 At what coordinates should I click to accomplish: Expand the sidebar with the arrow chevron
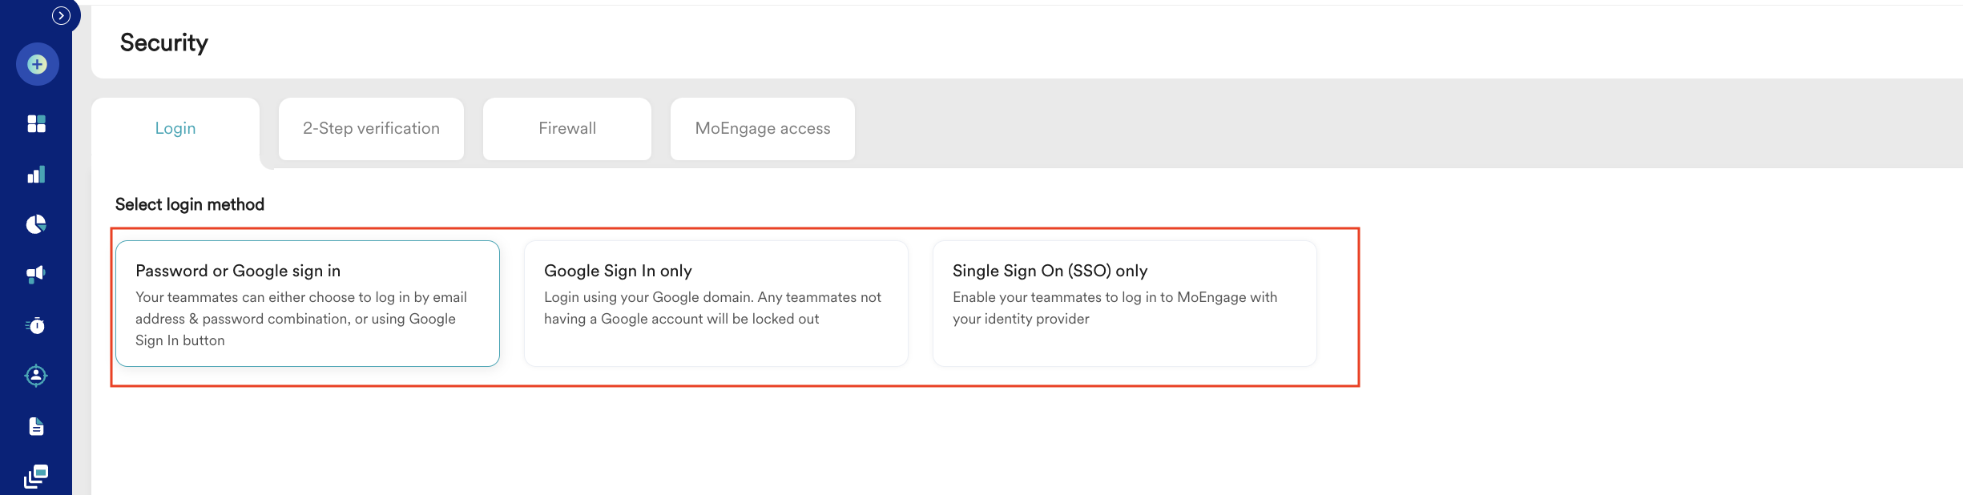pyautogui.click(x=61, y=15)
